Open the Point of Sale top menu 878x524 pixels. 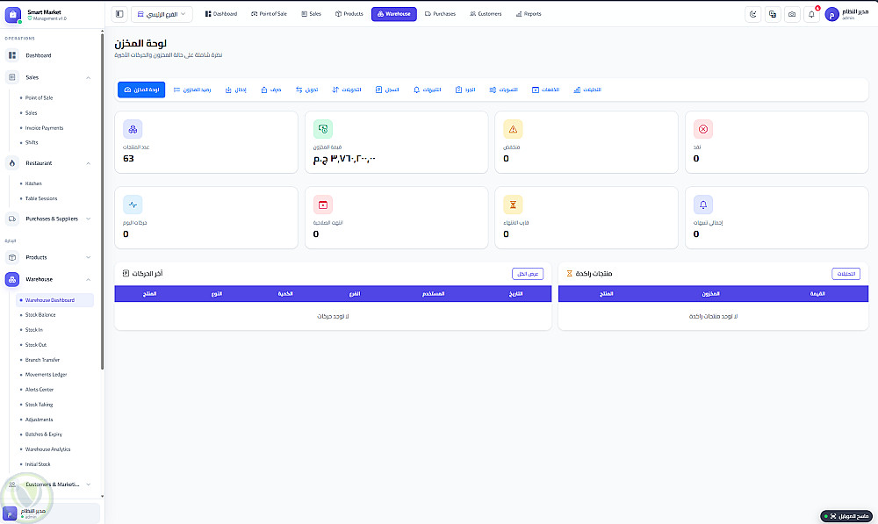click(x=269, y=14)
